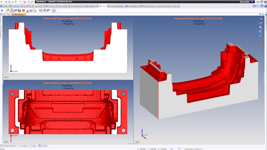267x150 pixels.
Task: Click the zoom window icon in viewport sidebar
Action: click(261, 27)
